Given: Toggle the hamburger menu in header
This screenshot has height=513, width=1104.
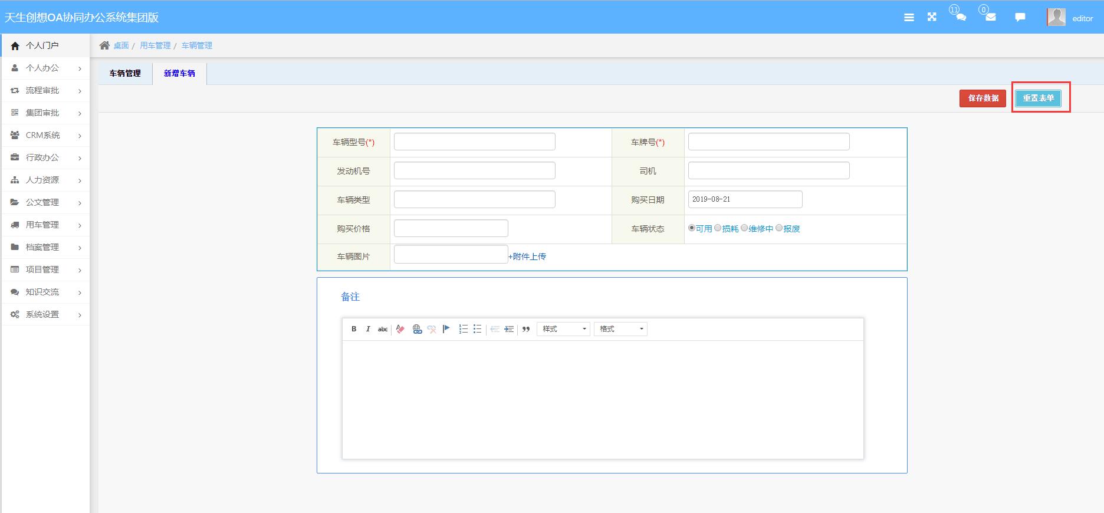Looking at the screenshot, I should [909, 18].
